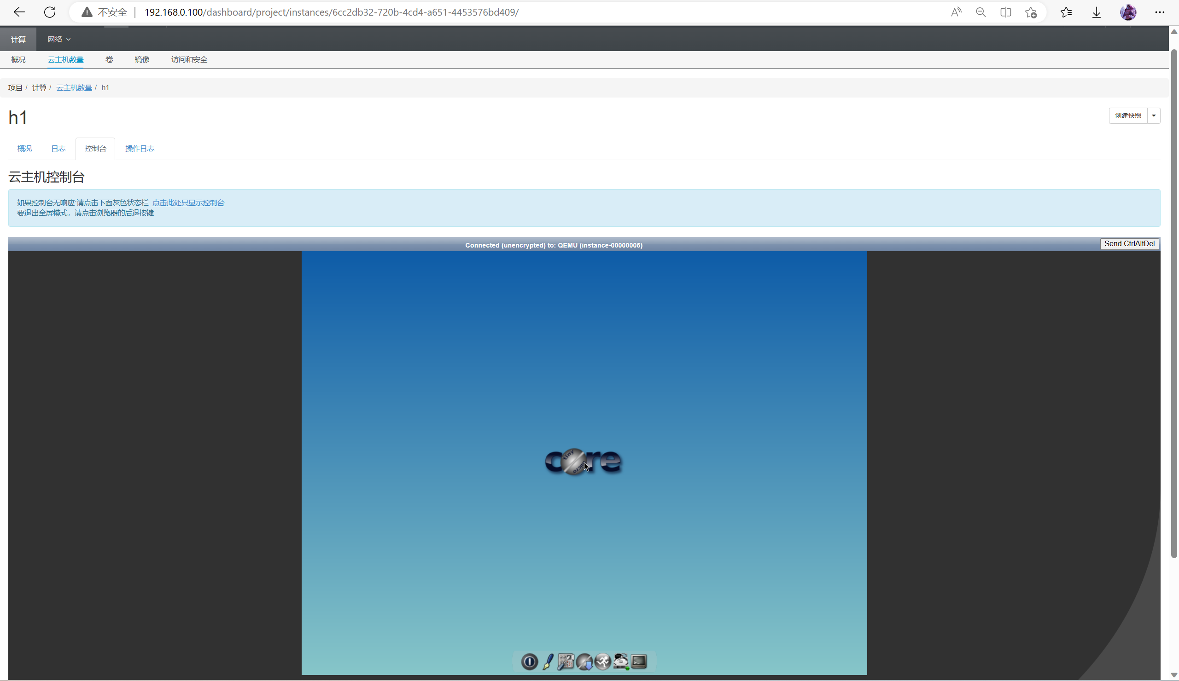
Task: Open browser settings ellipsis menu
Action: (x=1159, y=12)
